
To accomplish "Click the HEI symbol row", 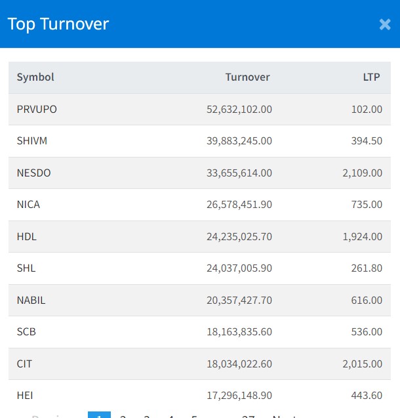I will pyautogui.click(x=25, y=395).
